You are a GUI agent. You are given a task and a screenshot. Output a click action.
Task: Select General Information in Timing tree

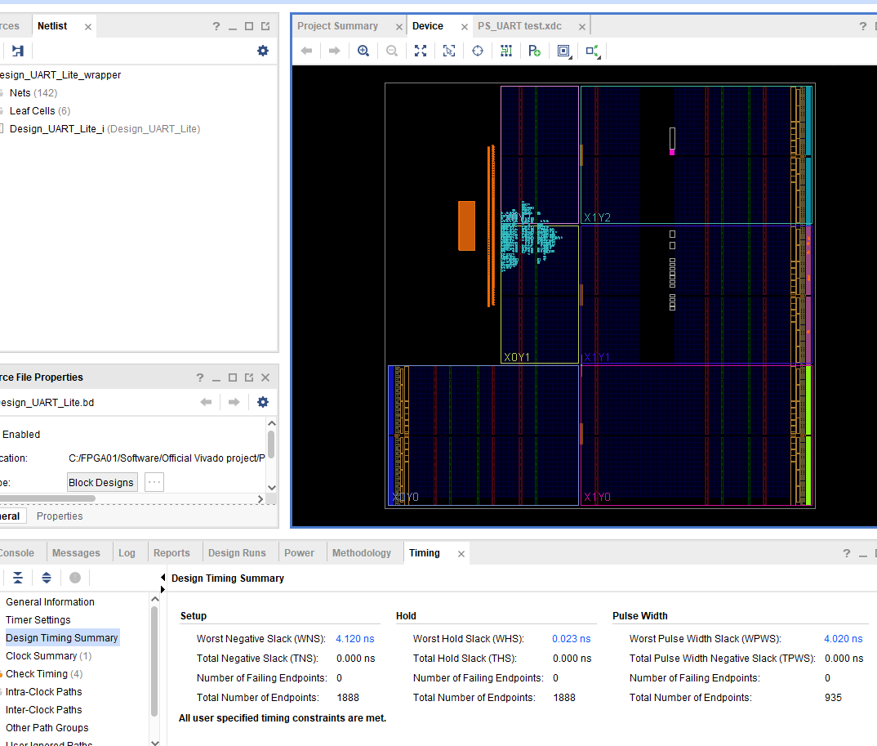click(x=51, y=601)
